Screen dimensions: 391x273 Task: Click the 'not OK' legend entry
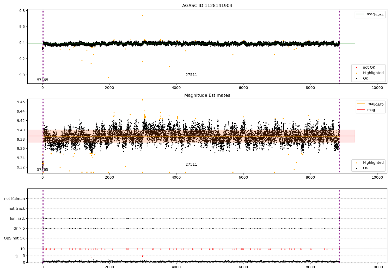coord(369,68)
